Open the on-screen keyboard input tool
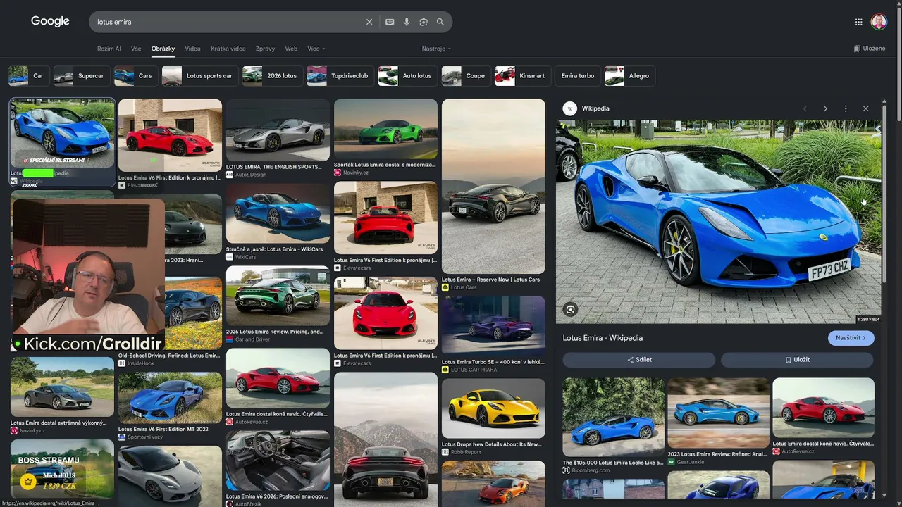Screen dimensions: 902x507 coord(390,22)
